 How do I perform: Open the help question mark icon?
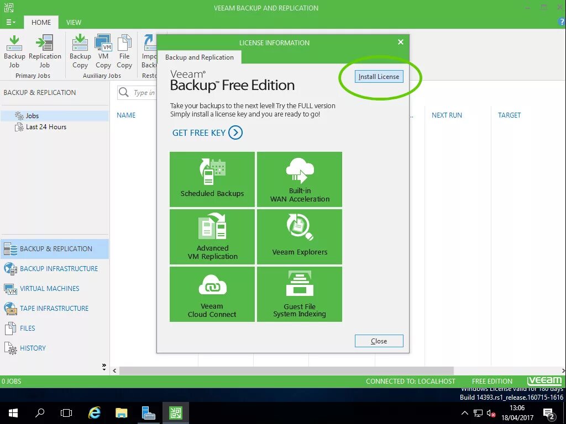(562, 22)
